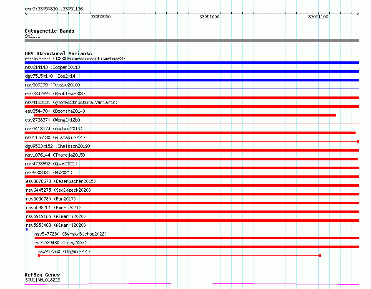Image resolution: width=371 pixels, height=289 pixels.
Task: Click the red bar under esv2347895
Action: (192, 98)
